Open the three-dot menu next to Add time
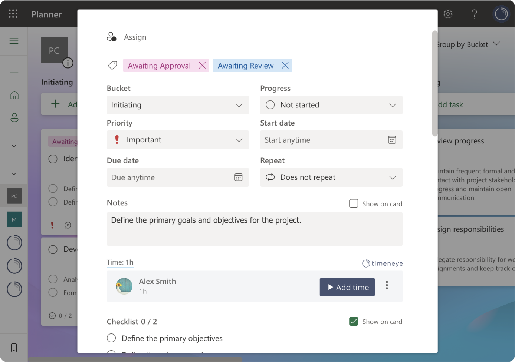Viewport: 515px width, 362px height. tap(387, 285)
